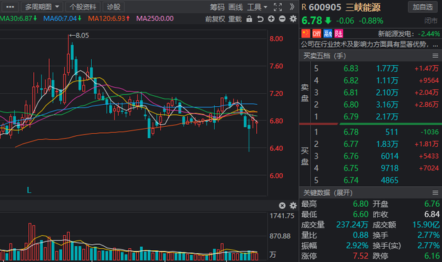Click the stock name 三峡能源

363,8
